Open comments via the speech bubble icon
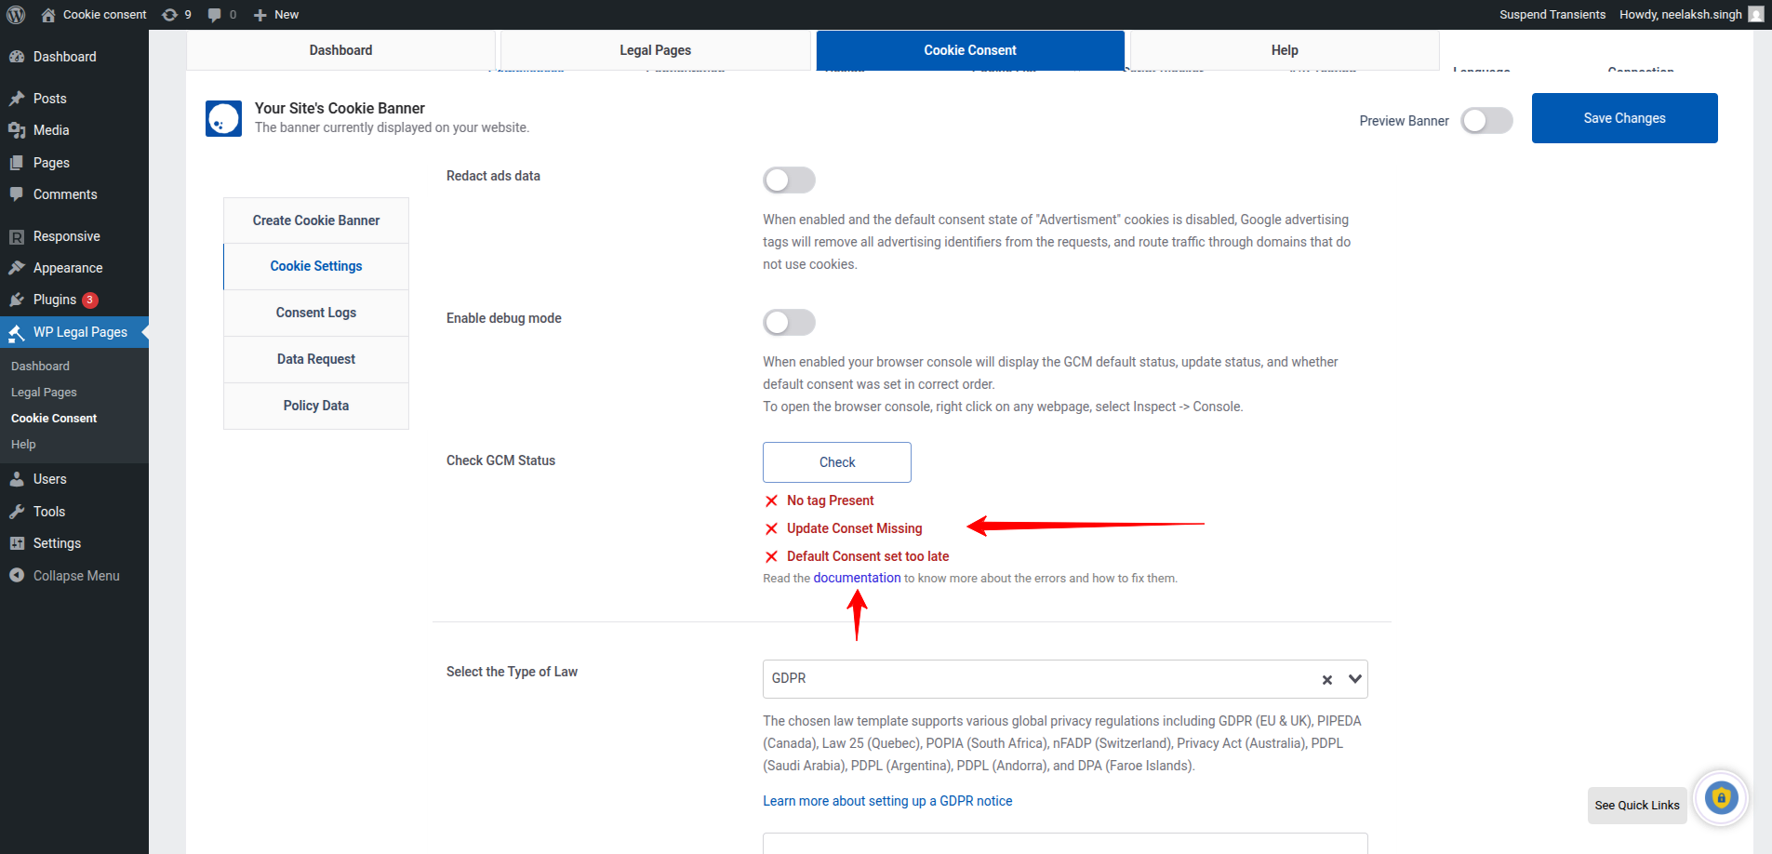 pos(216,14)
